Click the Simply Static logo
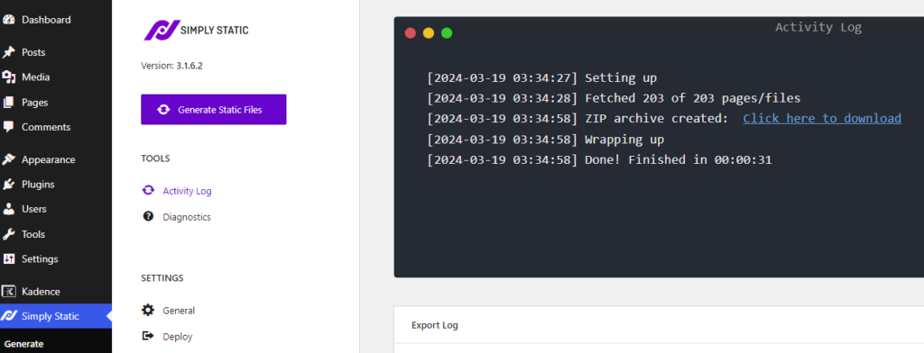 [196, 30]
